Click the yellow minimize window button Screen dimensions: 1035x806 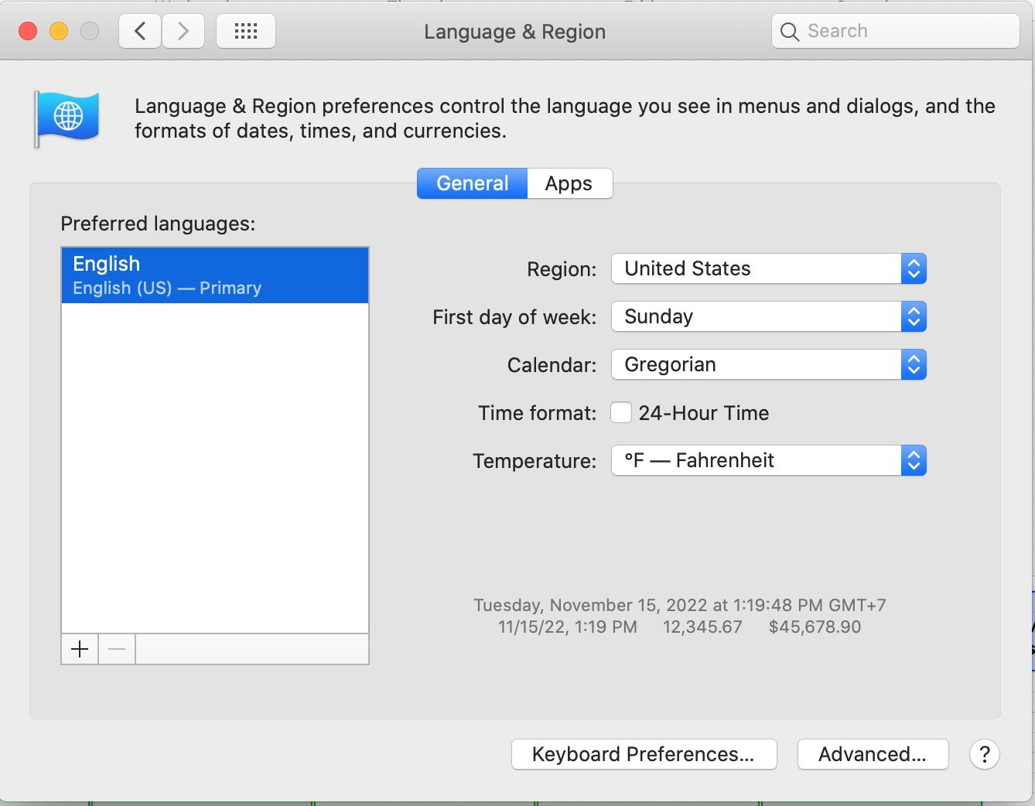[x=59, y=31]
